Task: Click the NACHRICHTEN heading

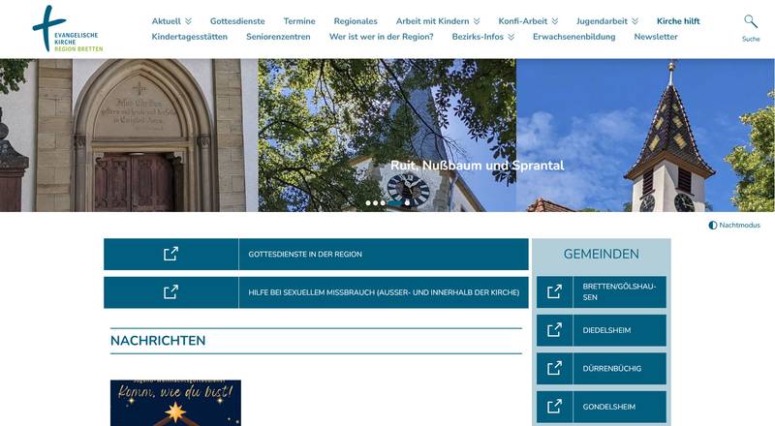Action: click(x=158, y=341)
